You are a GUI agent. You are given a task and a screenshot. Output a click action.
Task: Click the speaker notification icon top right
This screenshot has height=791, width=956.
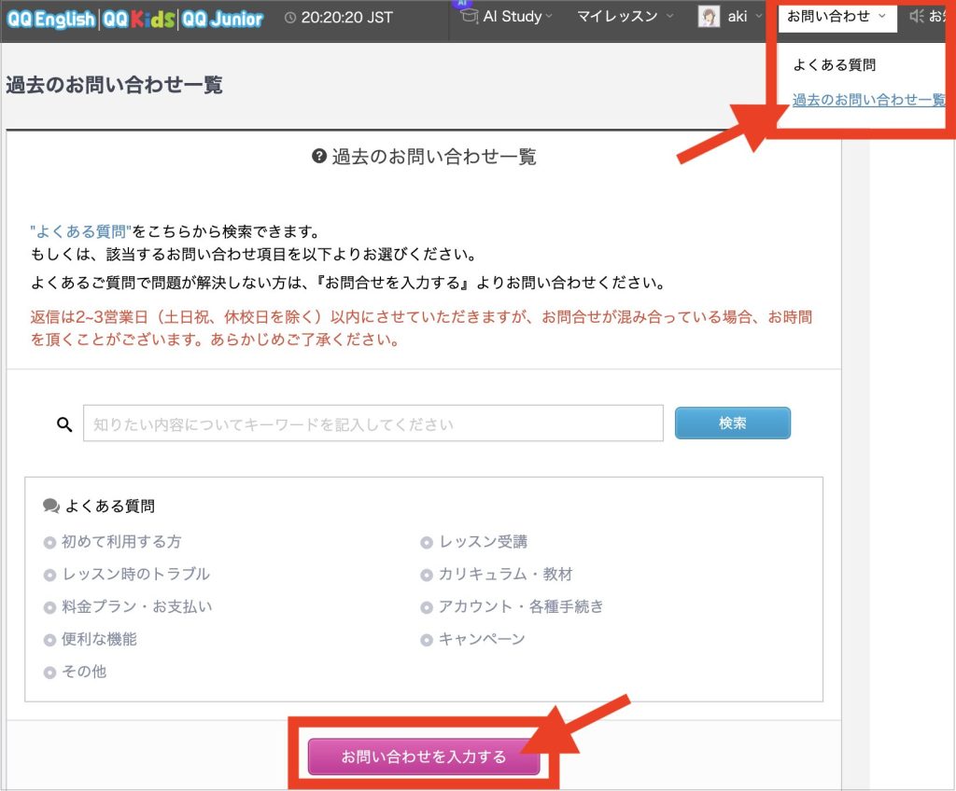[x=920, y=15]
